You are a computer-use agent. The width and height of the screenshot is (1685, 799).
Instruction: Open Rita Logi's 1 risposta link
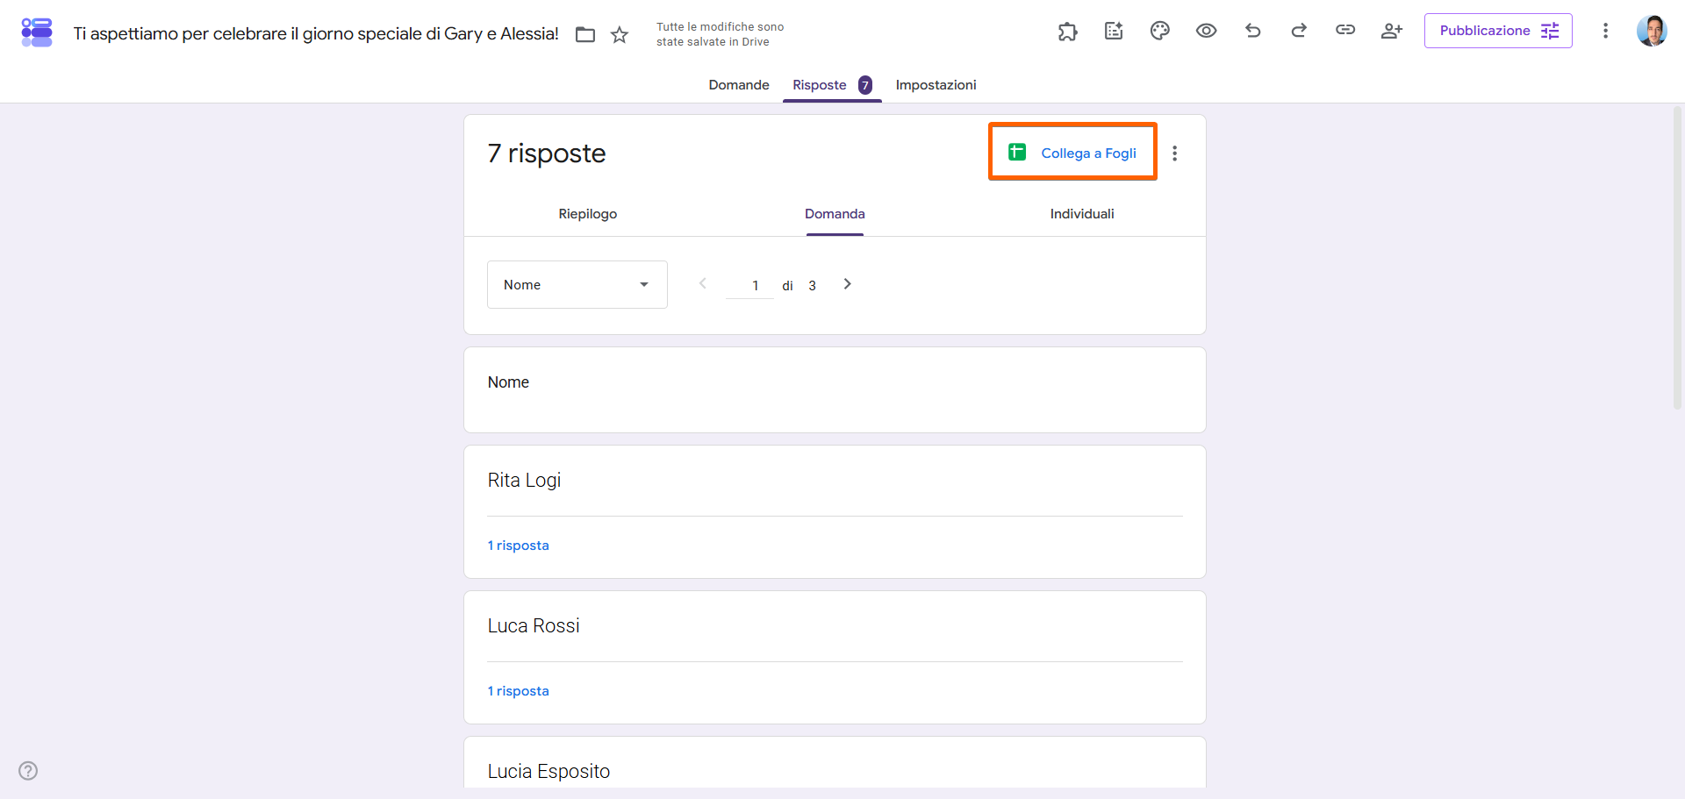point(519,546)
